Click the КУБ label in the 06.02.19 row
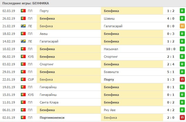 31,57
